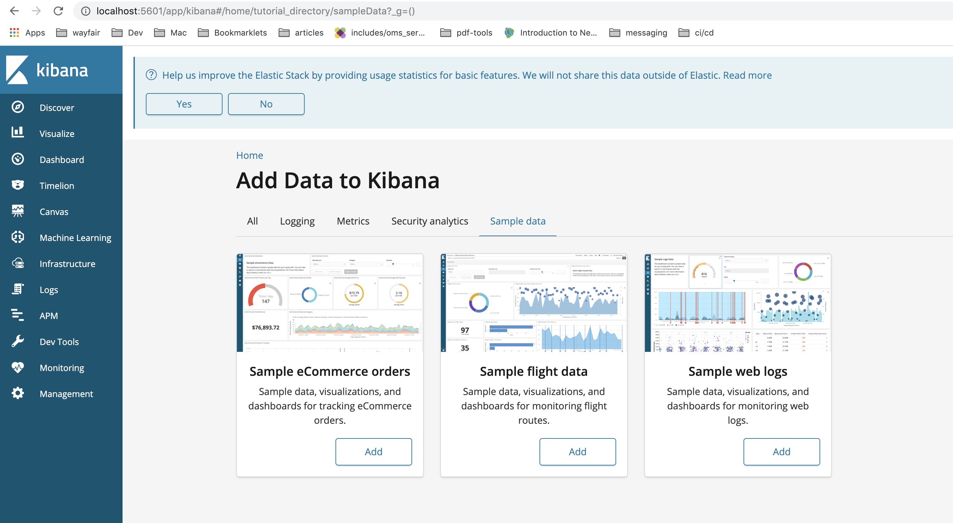Select the Security analytics tab
The width and height of the screenshot is (953, 523).
pyautogui.click(x=430, y=221)
